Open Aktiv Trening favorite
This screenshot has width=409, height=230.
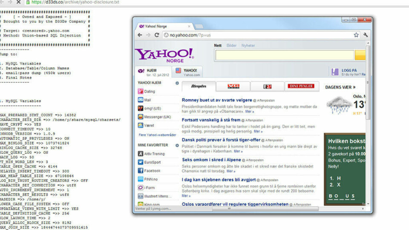tap(151, 154)
